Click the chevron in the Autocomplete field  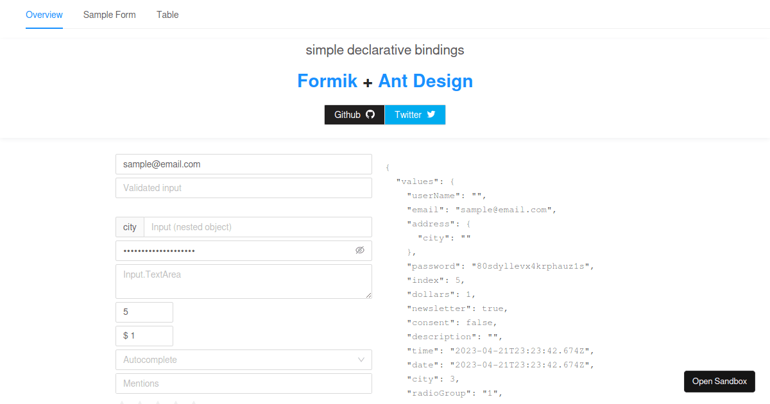click(x=361, y=360)
